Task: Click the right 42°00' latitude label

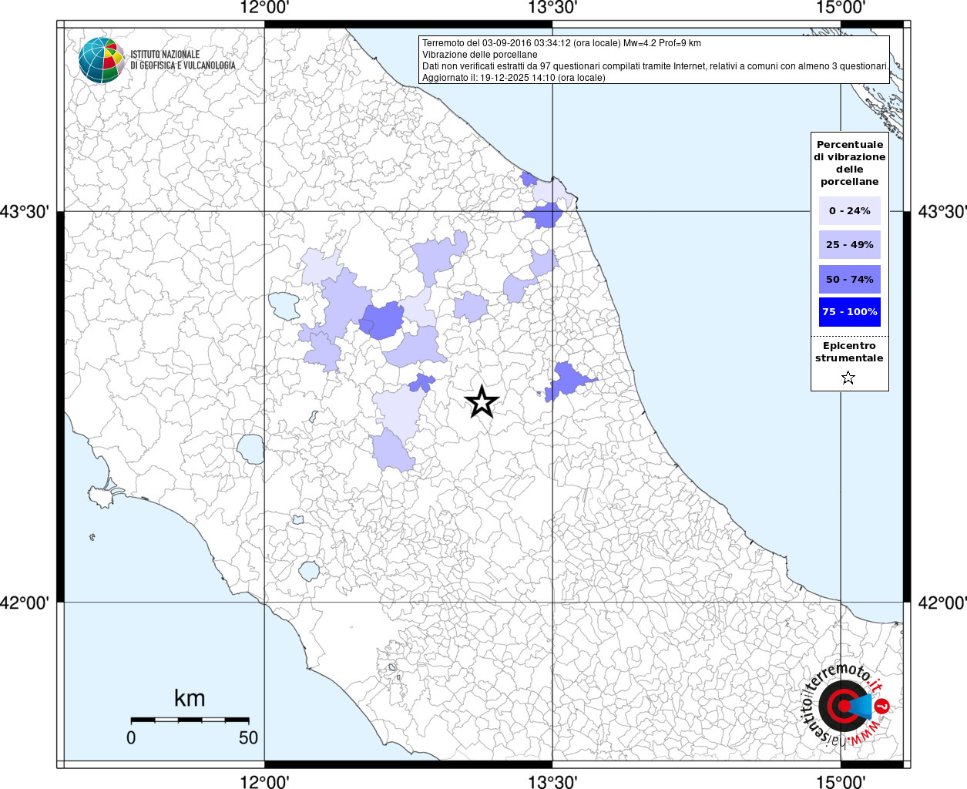Action: 942,603
